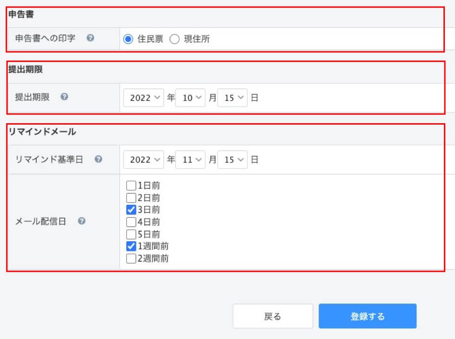Check the 2日前 mail delivery option
Screen dimensions: 455x339
point(131,198)
